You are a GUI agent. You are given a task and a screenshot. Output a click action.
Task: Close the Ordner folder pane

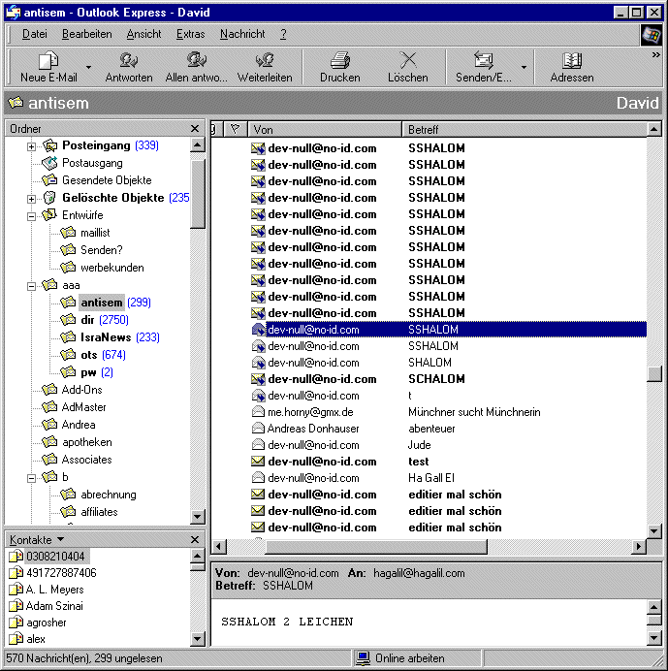195,129
